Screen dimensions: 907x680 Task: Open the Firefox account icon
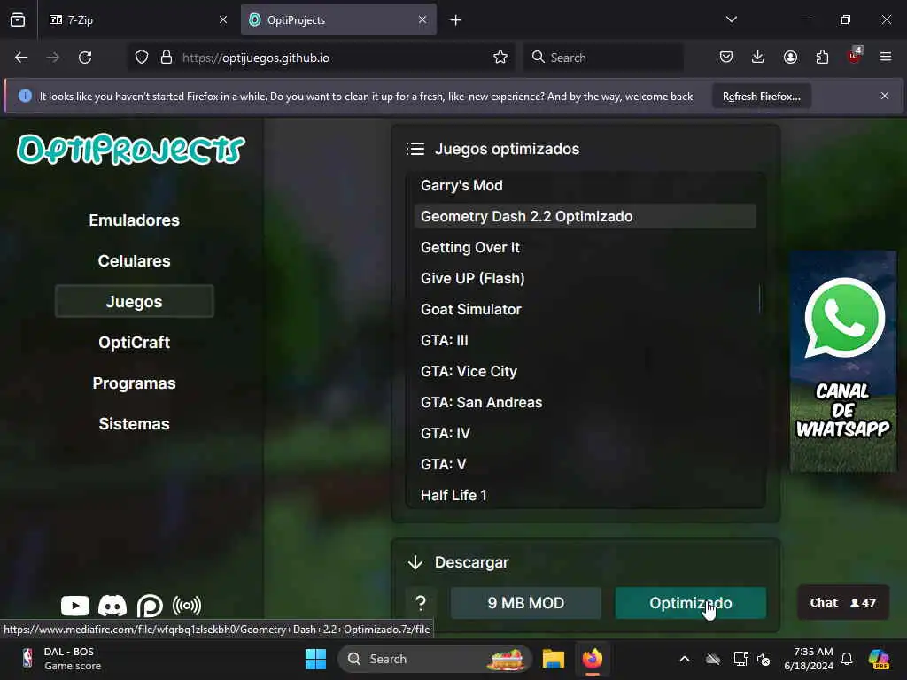[790, 58]
